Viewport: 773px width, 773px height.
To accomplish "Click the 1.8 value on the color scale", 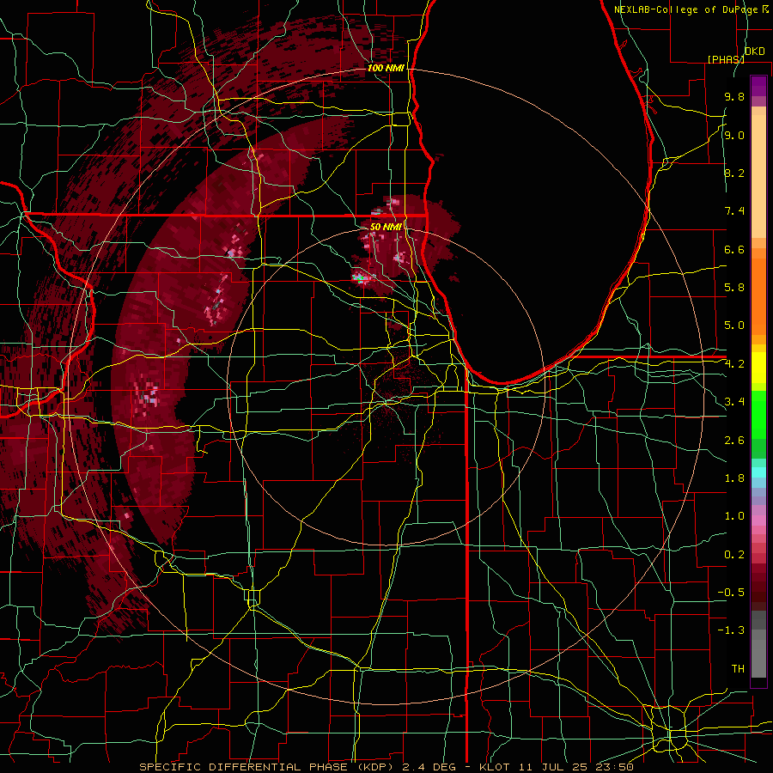I will tap(734, 478).
